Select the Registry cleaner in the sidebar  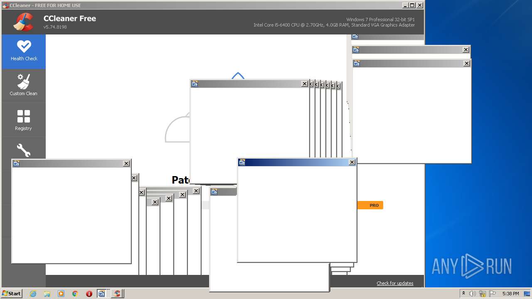point(24,120)
